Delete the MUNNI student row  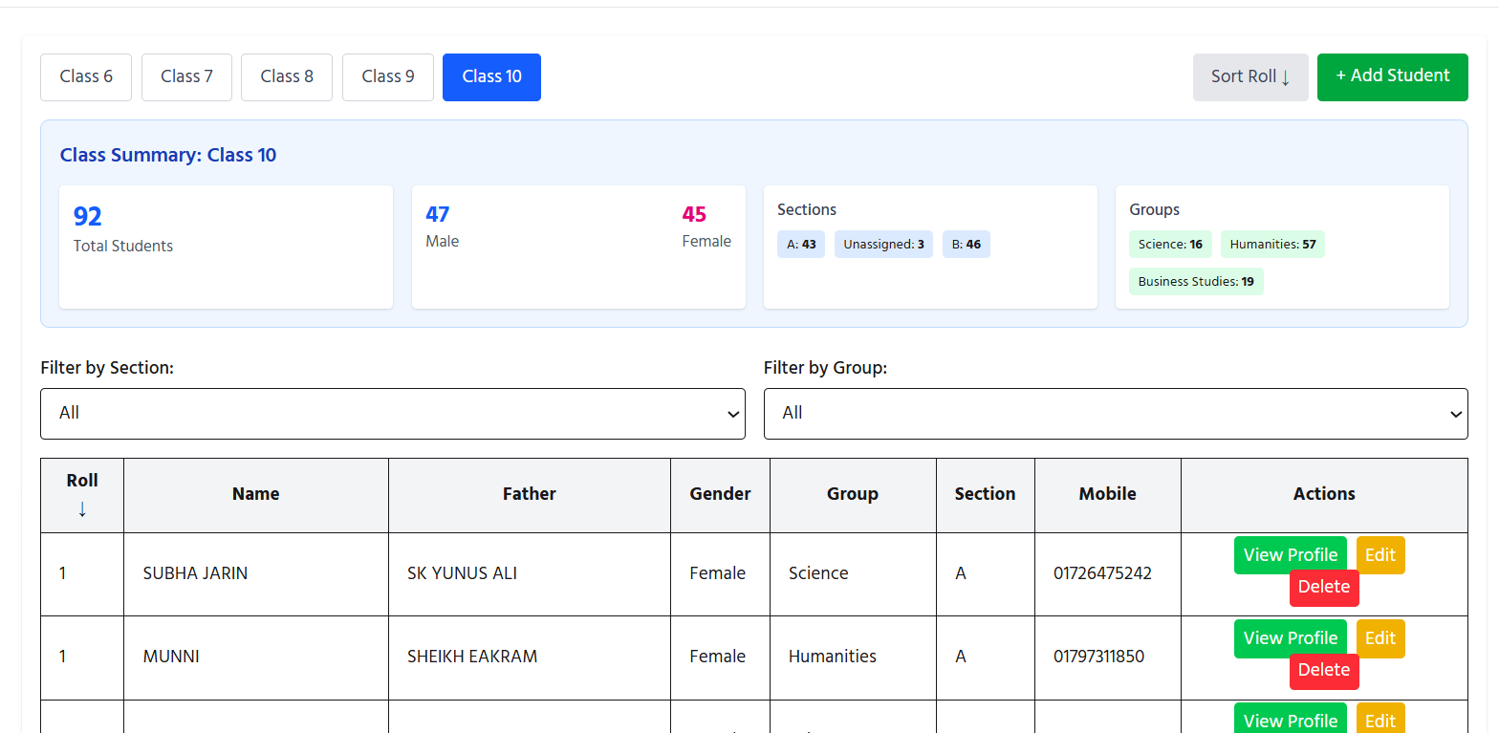tap(1324, 671)
